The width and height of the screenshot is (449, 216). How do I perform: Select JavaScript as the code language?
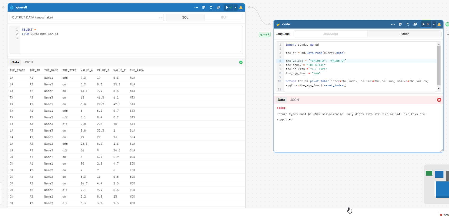(x=330, y=34)
